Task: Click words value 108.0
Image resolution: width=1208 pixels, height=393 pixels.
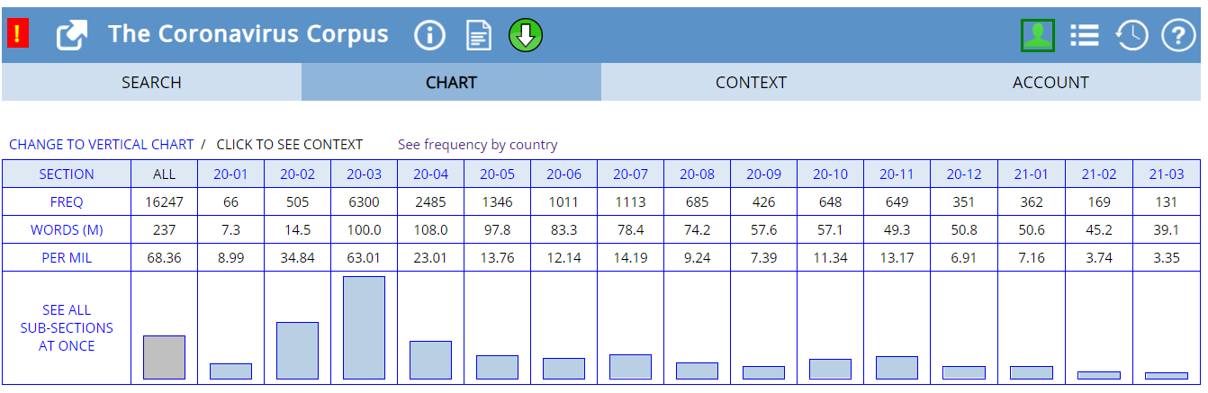Action: click(x=430, y=229)
